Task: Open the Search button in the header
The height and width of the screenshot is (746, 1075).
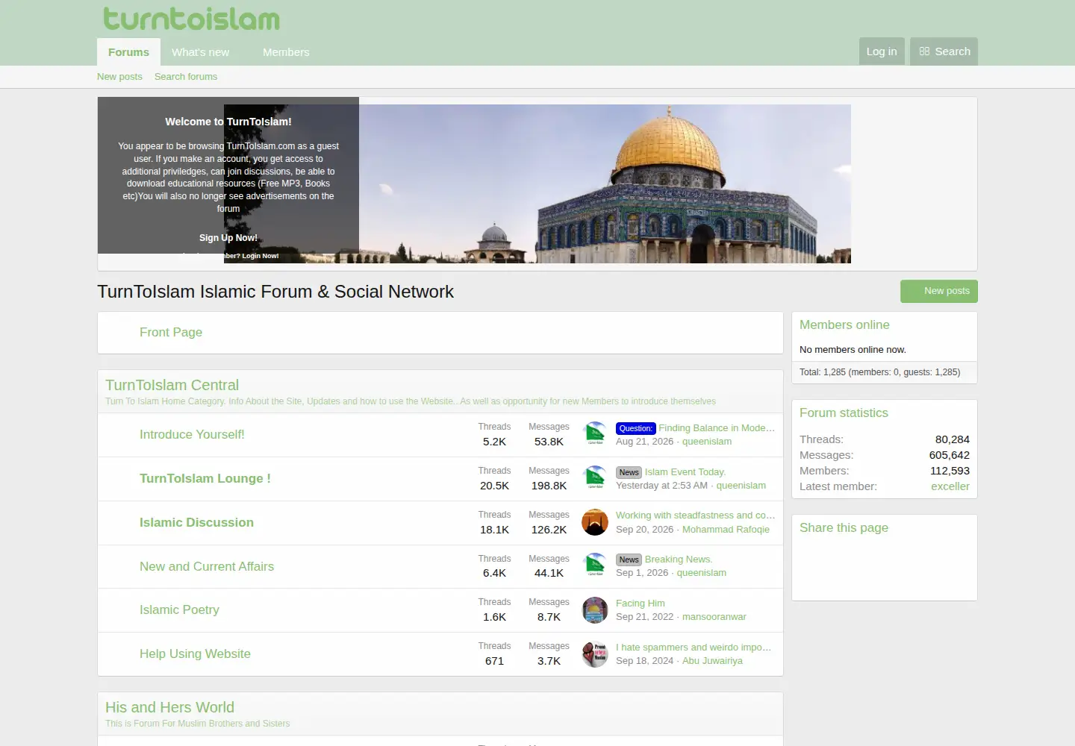Action: click(x=944, y=51)
